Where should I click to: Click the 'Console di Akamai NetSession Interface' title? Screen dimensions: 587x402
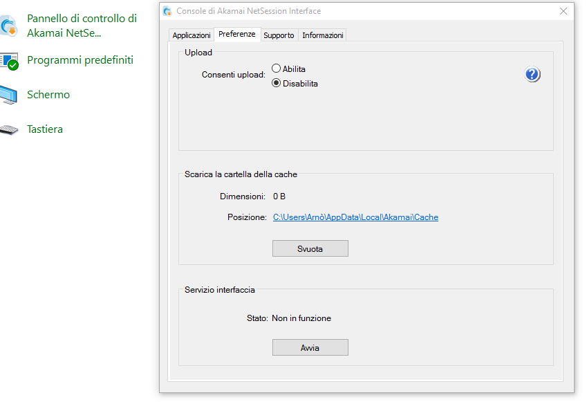[249, 11]
